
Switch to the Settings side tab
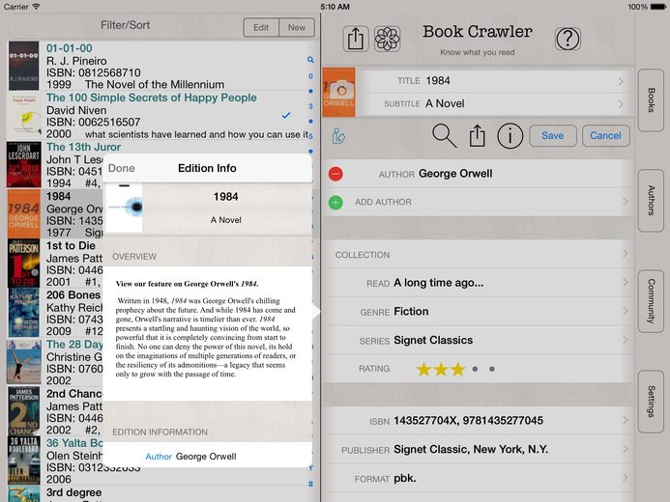coord(651,402)
